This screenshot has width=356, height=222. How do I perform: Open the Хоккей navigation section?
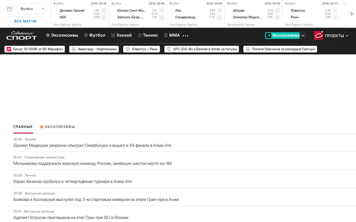coord(121,35)
